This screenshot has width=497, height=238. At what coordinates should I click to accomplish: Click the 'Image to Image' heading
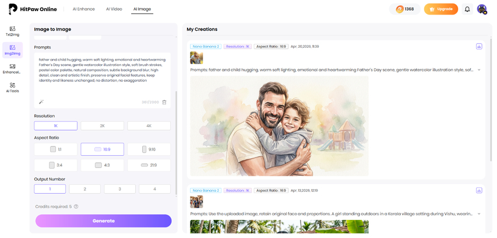pos(52,29)
